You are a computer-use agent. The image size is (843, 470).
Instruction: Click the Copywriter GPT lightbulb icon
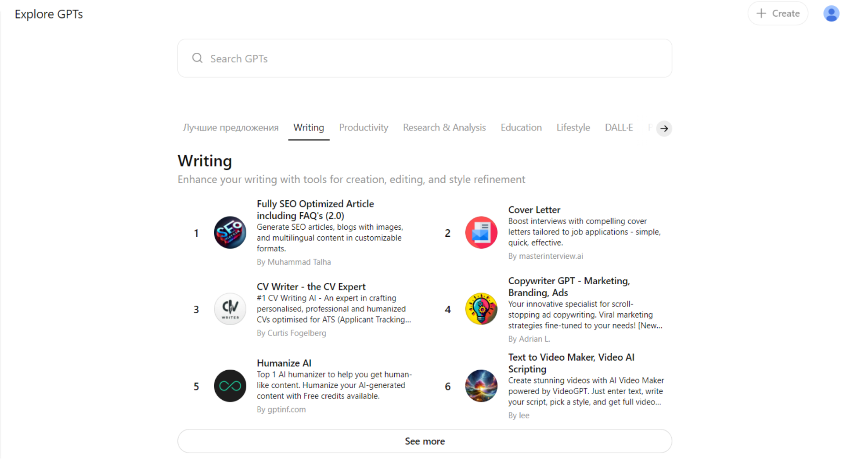pos(481,309)
